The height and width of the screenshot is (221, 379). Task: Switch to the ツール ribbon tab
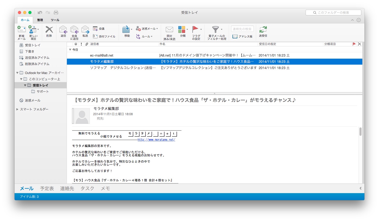coord(55,20)
